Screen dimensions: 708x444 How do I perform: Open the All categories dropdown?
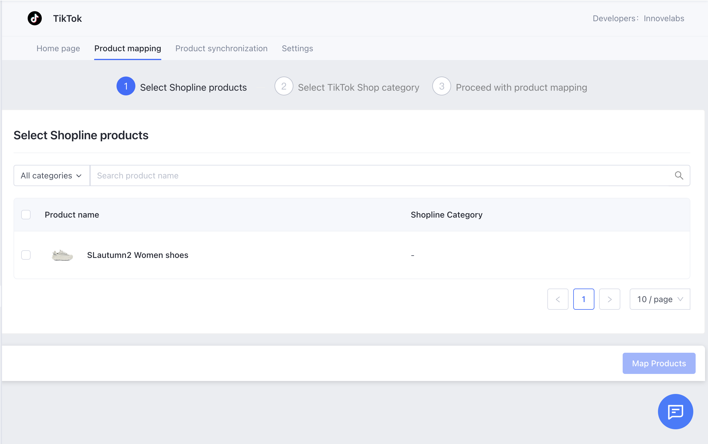52,175
